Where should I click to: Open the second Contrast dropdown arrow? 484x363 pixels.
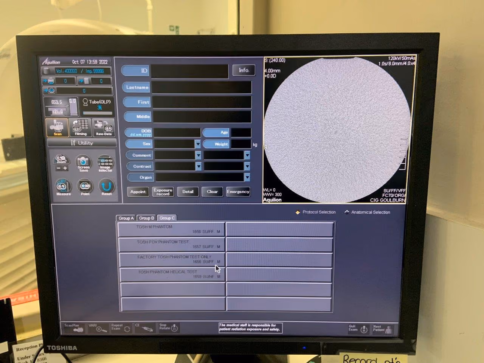pos(247,166)
